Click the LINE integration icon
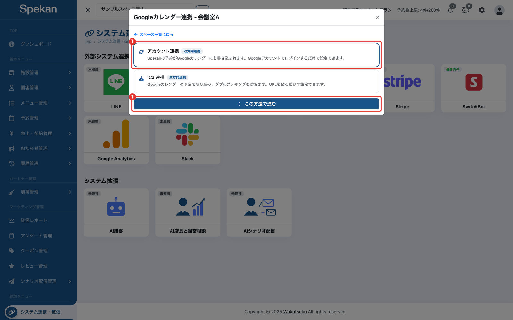 [116, 82]
